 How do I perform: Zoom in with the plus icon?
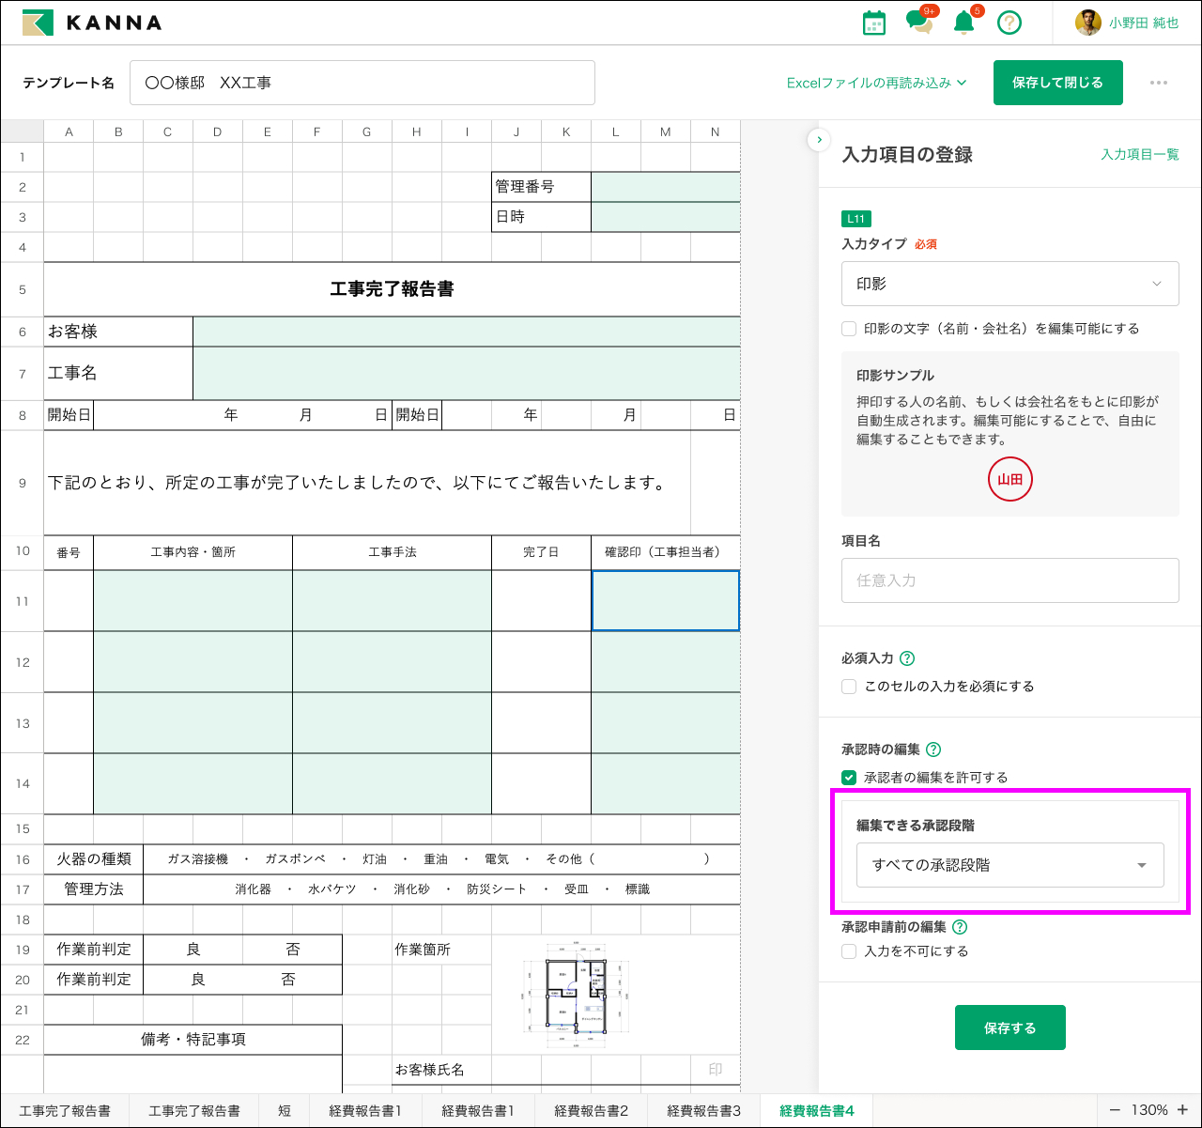pyautogui.click(x=1183, y=1110)
